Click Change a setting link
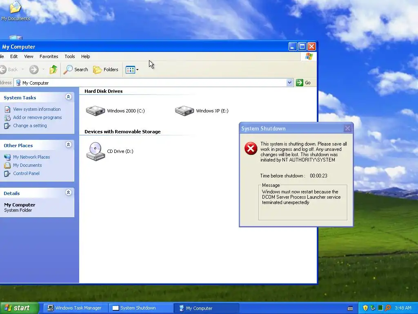The image size is (418, 314). click(30, 126)
